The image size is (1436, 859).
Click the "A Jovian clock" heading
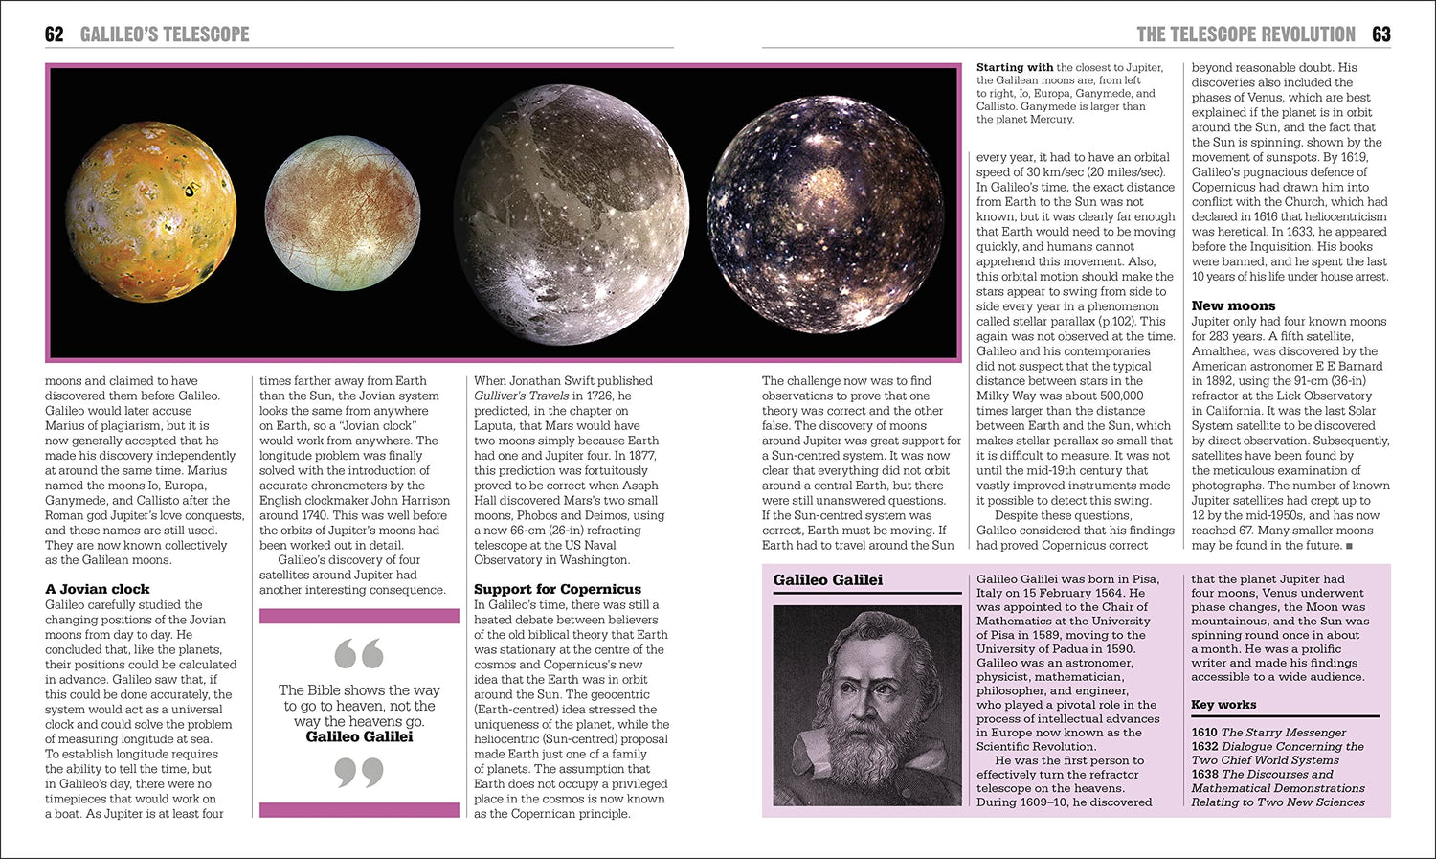(x=98, y=589)
